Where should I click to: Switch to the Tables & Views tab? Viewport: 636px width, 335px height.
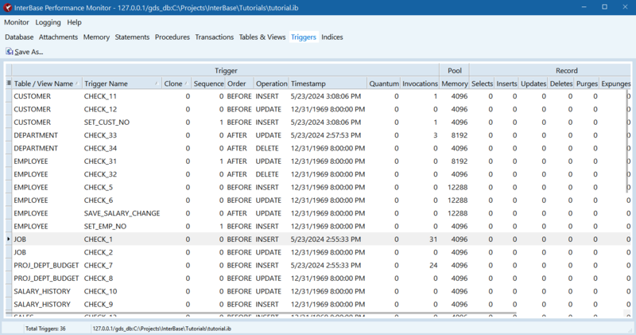tap(262, 37)
